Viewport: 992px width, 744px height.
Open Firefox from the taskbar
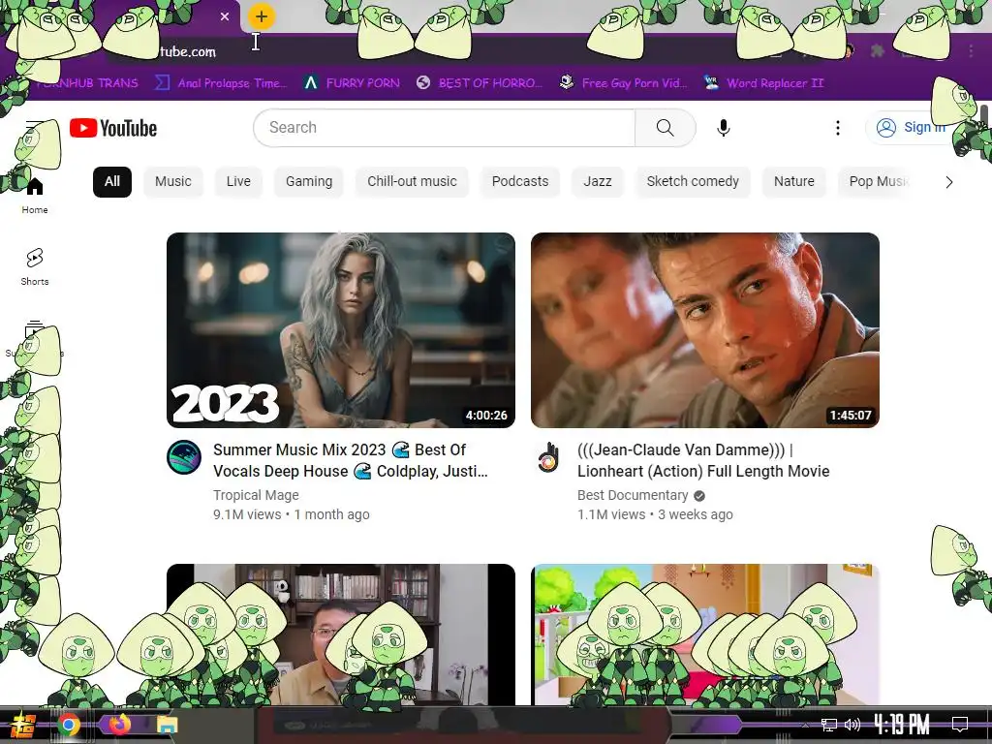[119, 724]
